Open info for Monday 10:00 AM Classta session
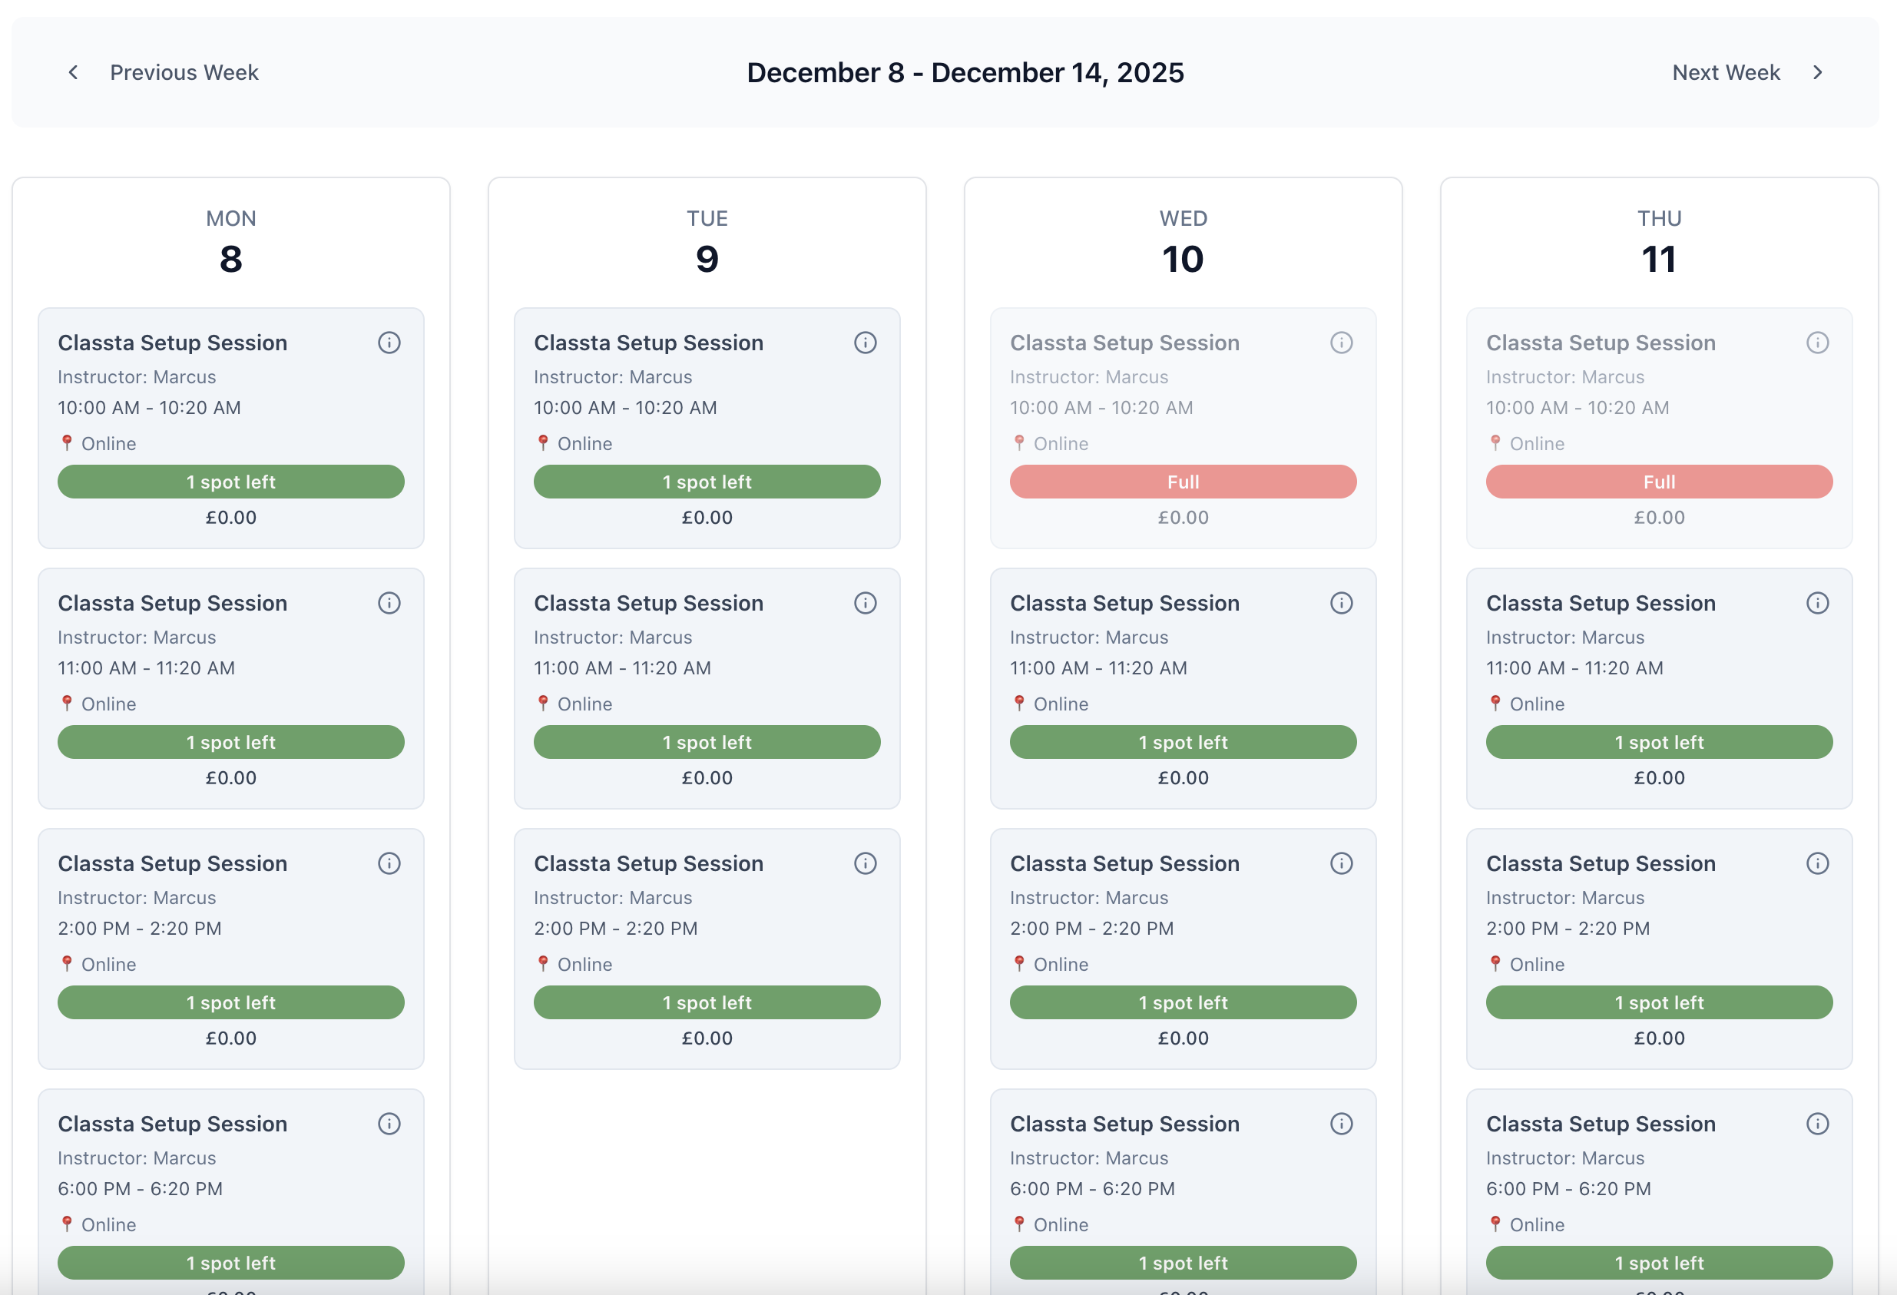Screen dimensions: 1897x1295 tap(389, 343)
